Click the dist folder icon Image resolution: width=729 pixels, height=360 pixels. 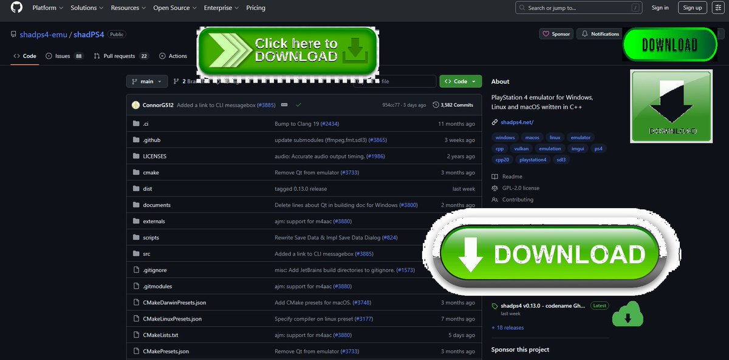coord(136,189)
